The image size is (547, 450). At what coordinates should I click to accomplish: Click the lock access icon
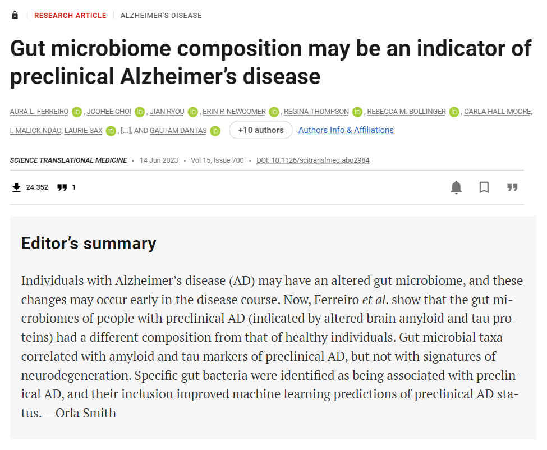15,15
